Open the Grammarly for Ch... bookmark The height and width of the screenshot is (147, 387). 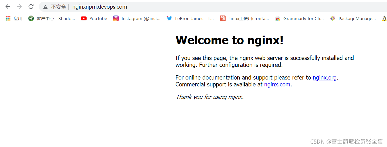[300, 18]
